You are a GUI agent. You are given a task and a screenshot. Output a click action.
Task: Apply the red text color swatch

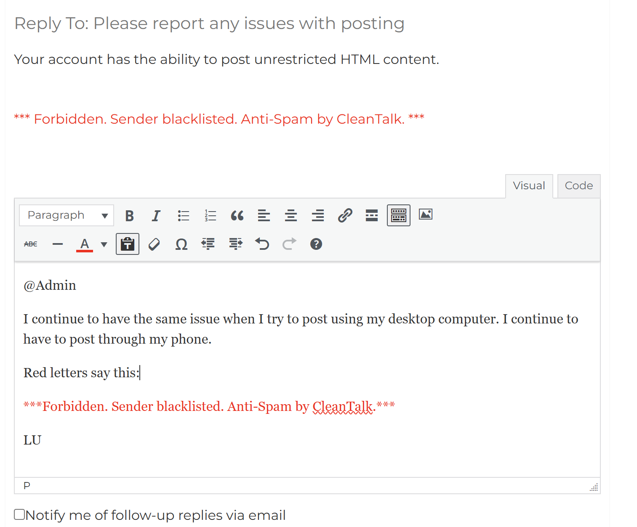pyautogui.click(x=85, y=244)
